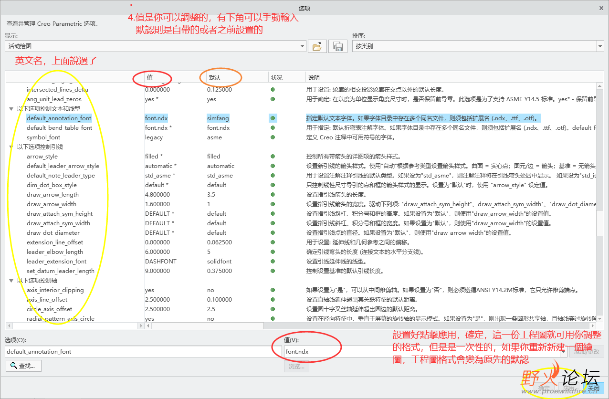609x399 pixels.
Task: Sort by the 值 column header
Action: point(175,77)
